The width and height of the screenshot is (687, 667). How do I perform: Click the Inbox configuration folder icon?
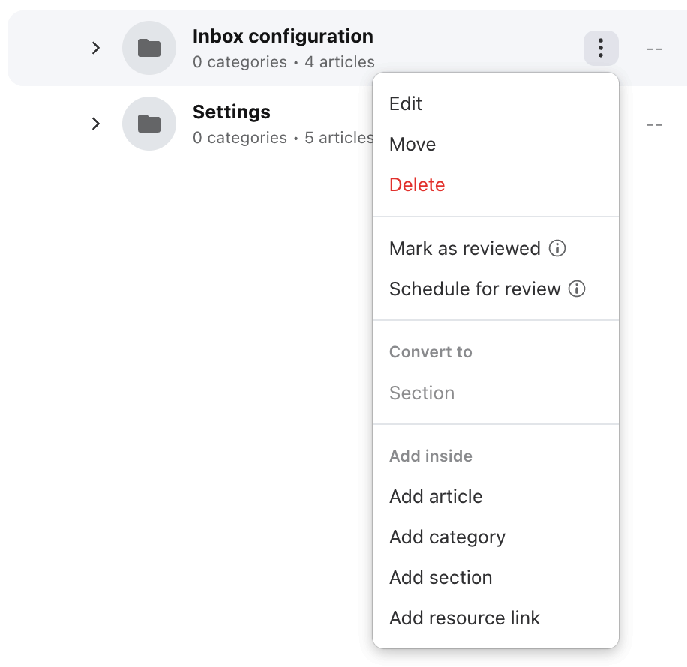pos(149,48)
